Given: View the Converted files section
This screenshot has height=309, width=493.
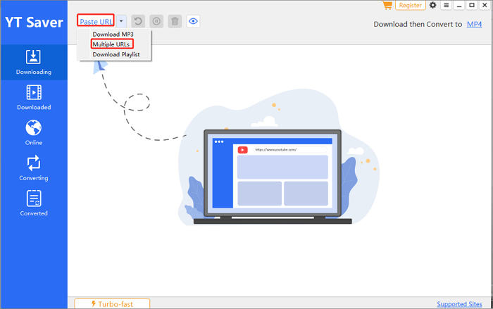Looking at the screenshot, I should pyautogui.click(x=34, y=203).
